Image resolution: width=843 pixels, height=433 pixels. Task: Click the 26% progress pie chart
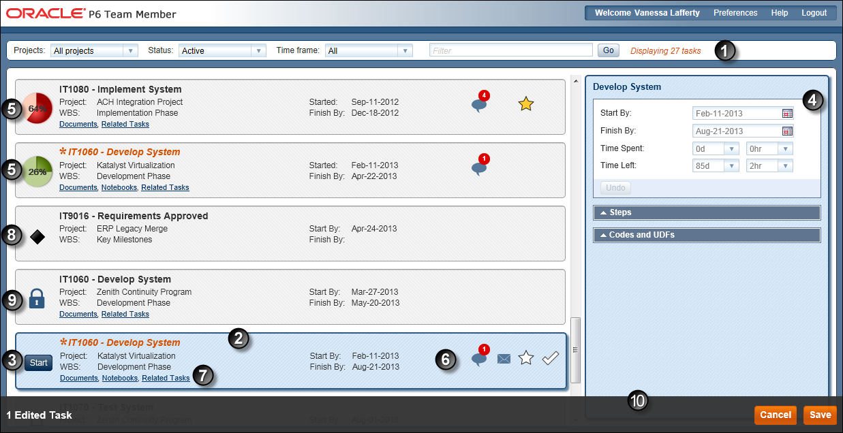[x=37, y=172]
